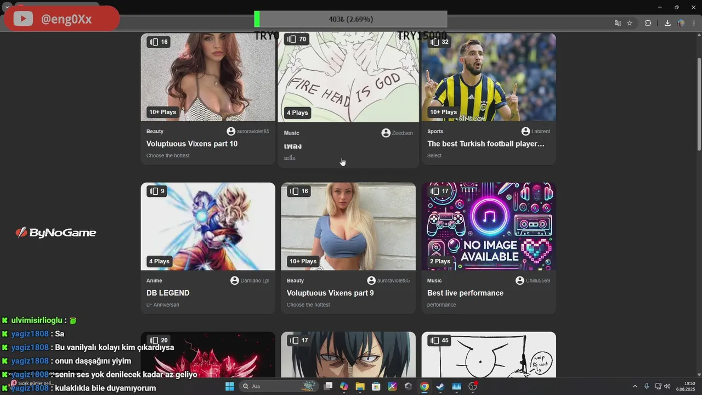This screenshot has height=395, width=702.
Task: Open the tab search chevron in the title bar
Action: (x=7, y=8)
